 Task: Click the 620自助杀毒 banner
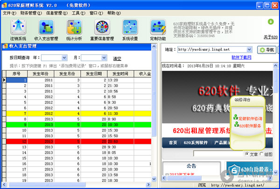click(250, 168)
